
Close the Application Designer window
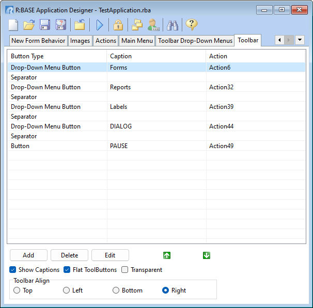point(299,10)
